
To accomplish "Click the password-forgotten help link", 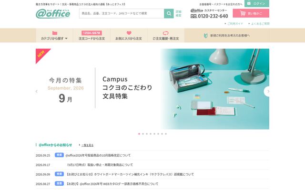I will click(x=221, y=4).
